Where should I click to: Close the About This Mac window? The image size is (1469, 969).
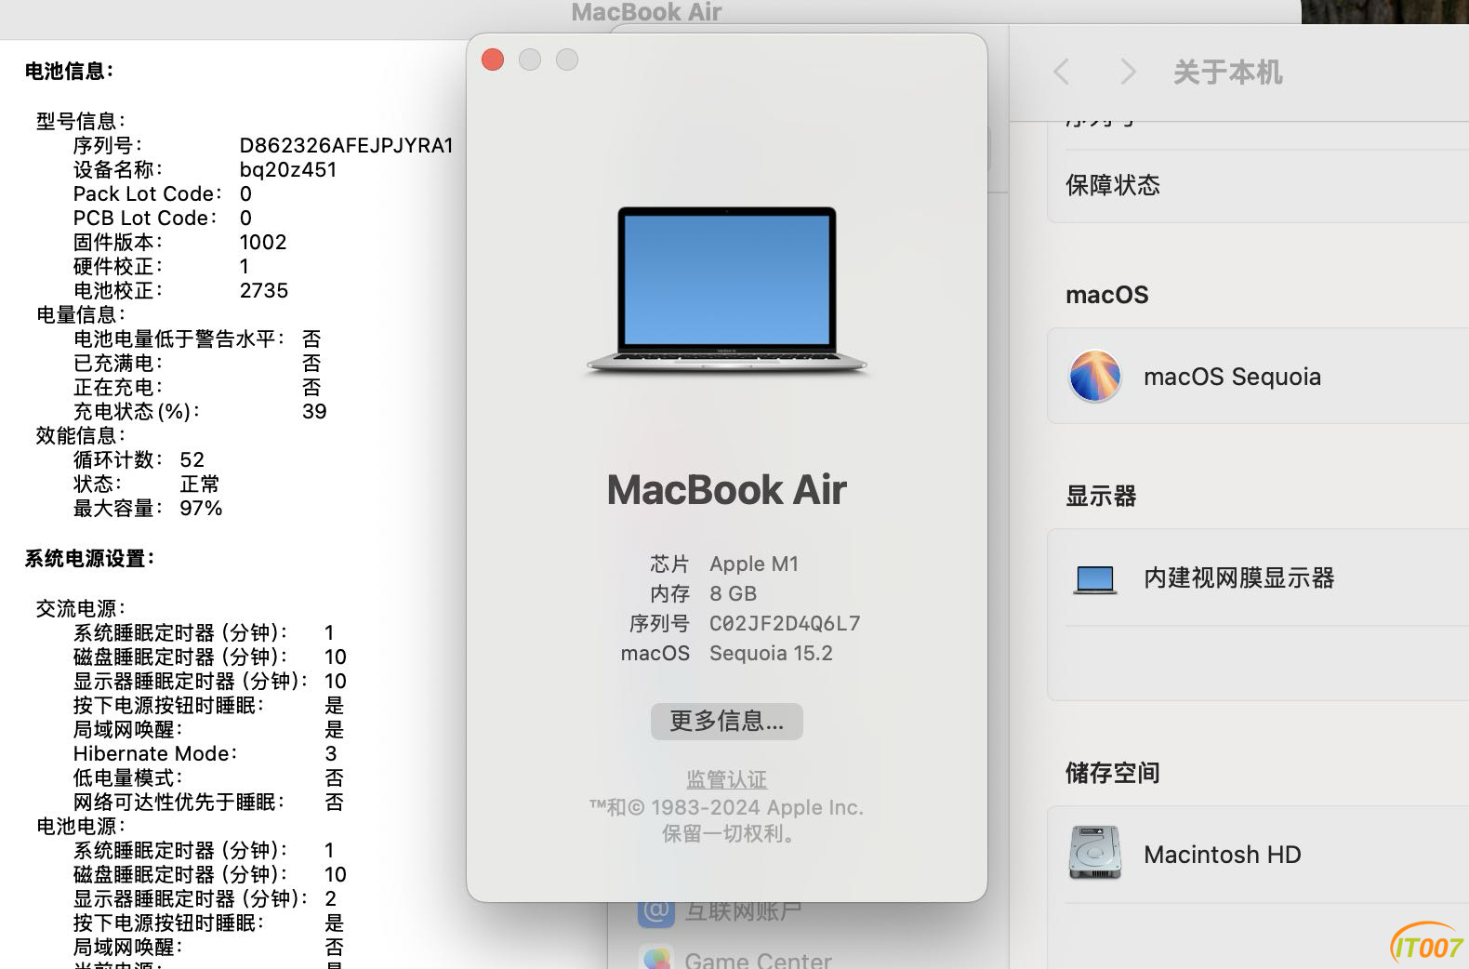493,60
